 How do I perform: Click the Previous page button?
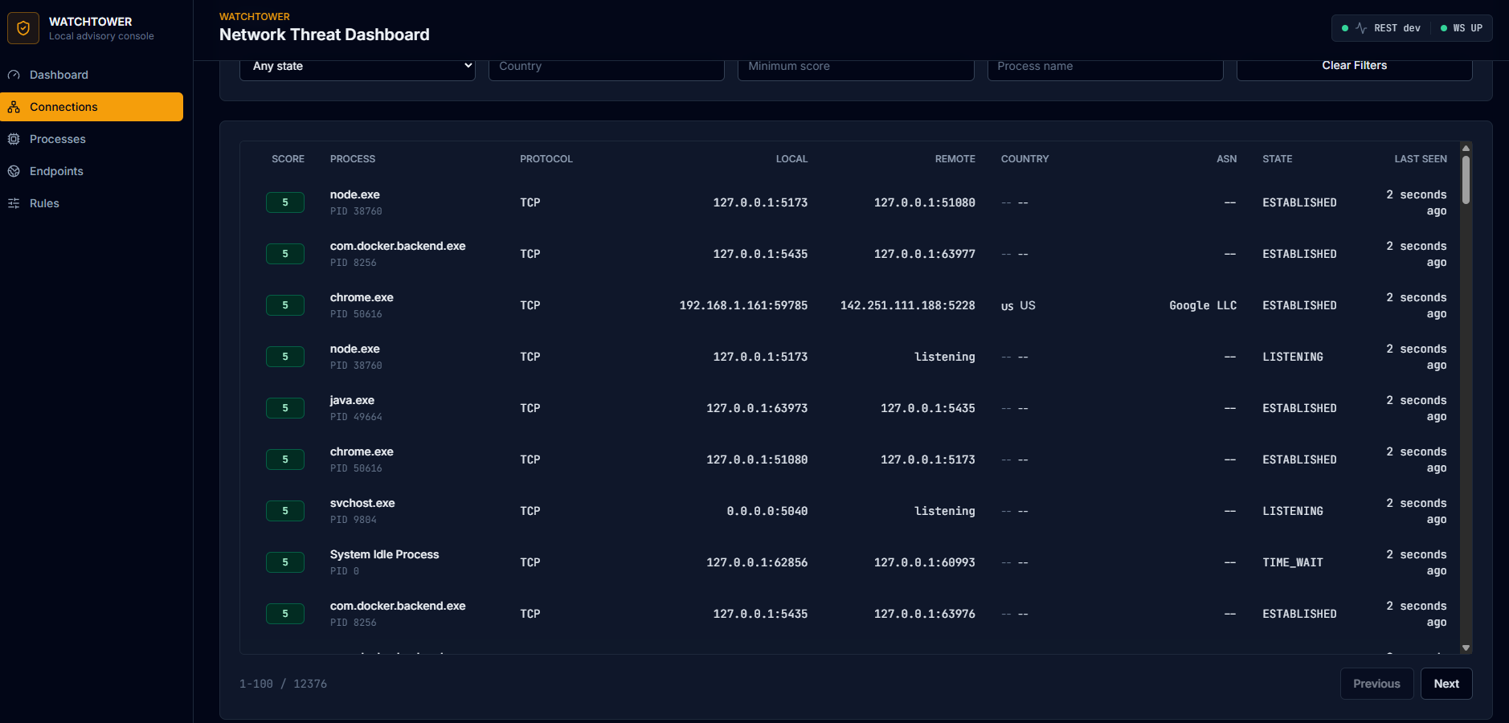(x=1376, y=684)
